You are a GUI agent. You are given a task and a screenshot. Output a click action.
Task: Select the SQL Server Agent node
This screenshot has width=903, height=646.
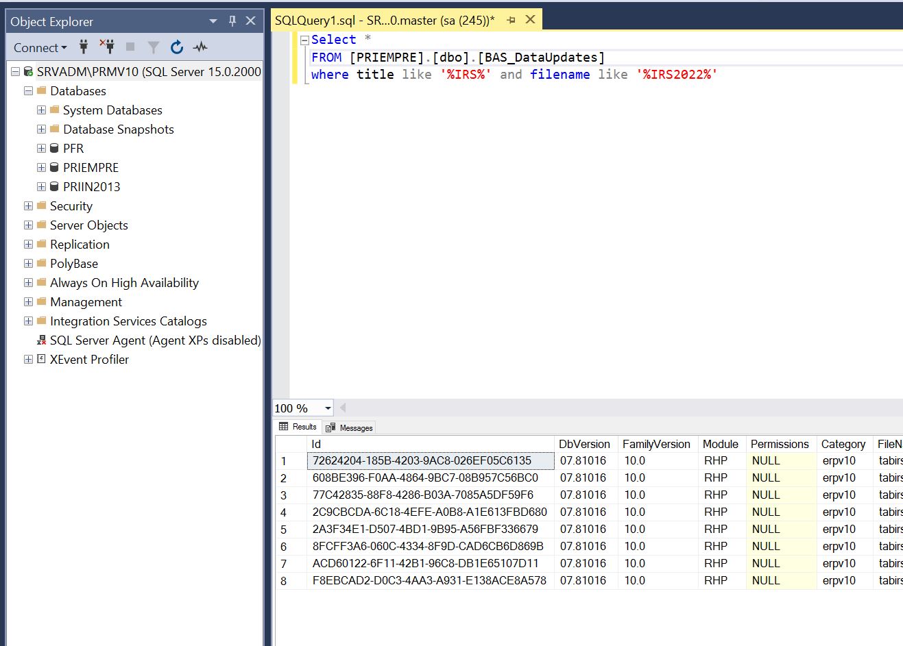pyautogui.click(x=155, y=340)
